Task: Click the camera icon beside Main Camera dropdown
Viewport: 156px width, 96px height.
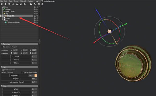Action: 42,1
